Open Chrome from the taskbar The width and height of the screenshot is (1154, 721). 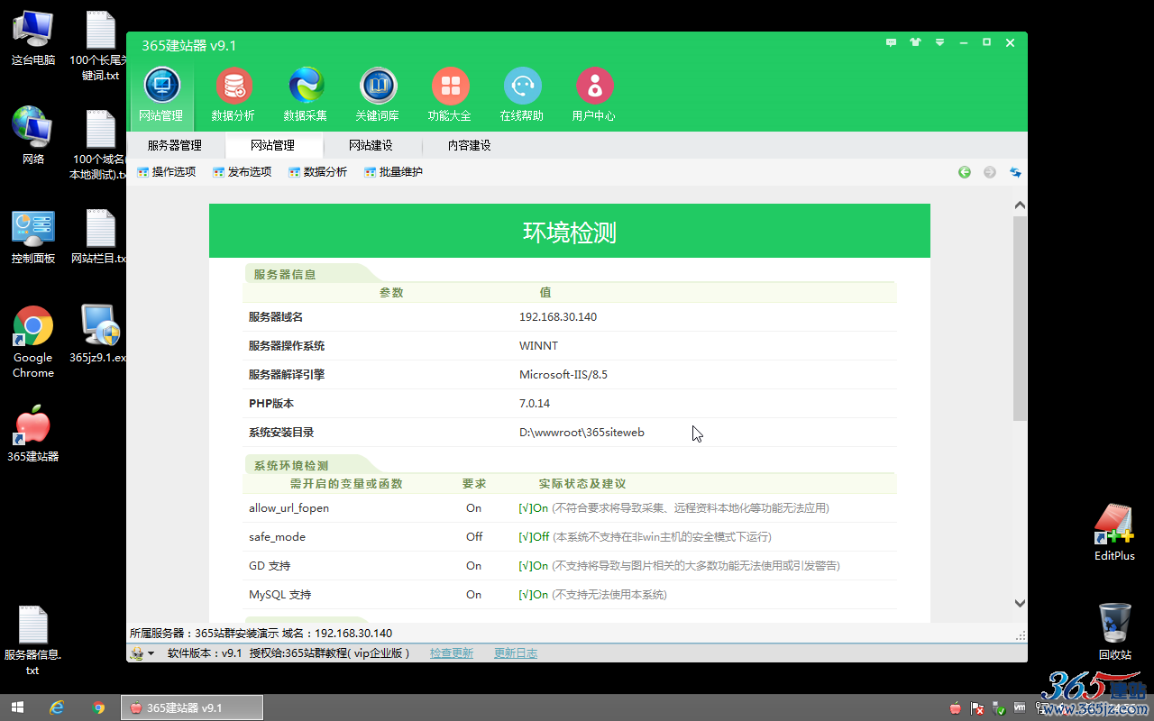point(98,707)
